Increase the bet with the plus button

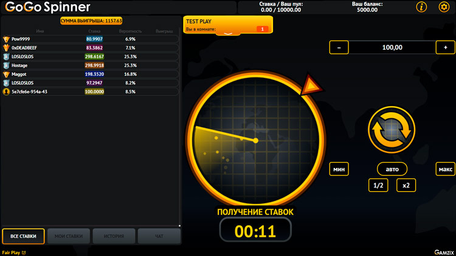point(445,47)
